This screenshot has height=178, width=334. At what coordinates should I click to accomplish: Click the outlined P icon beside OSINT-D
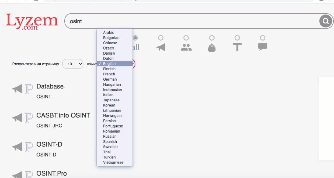(x=29, y=147)
